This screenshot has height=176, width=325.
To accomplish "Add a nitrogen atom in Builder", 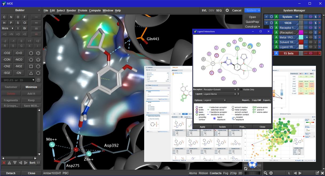I will [11, 17].
